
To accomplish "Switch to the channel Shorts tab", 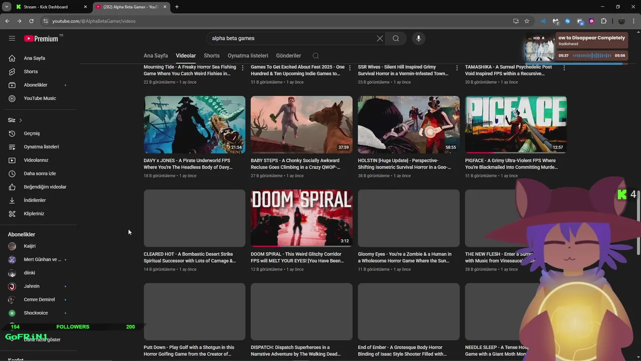I will click(x=212, y=56).
